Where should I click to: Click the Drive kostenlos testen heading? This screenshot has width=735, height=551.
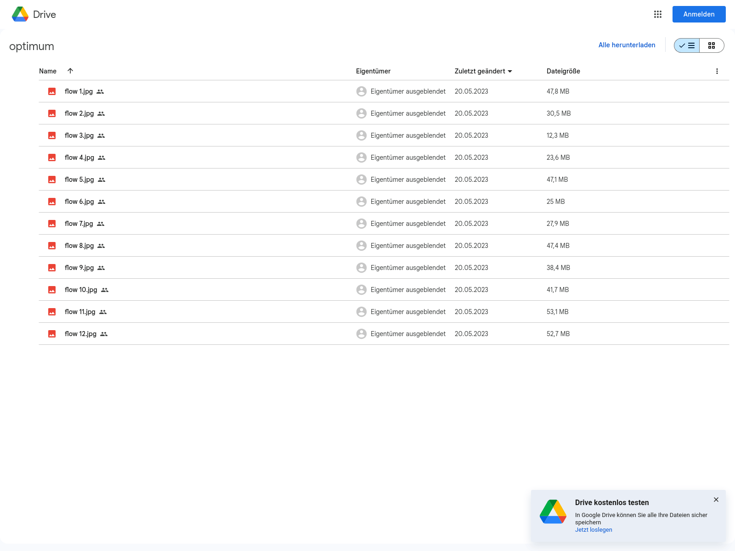click(612, 503)
